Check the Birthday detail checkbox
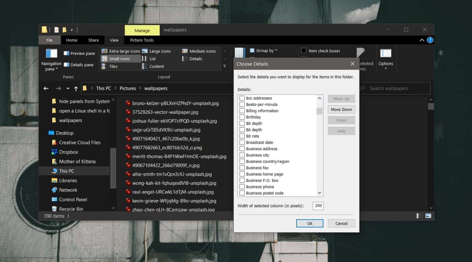The height and width of the screenshot is (262, 472). [242, 117]
